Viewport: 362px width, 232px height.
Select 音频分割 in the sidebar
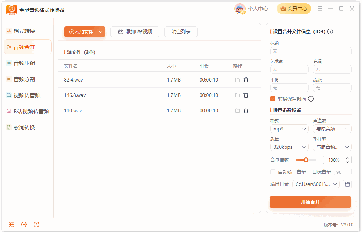pos(24,79)
